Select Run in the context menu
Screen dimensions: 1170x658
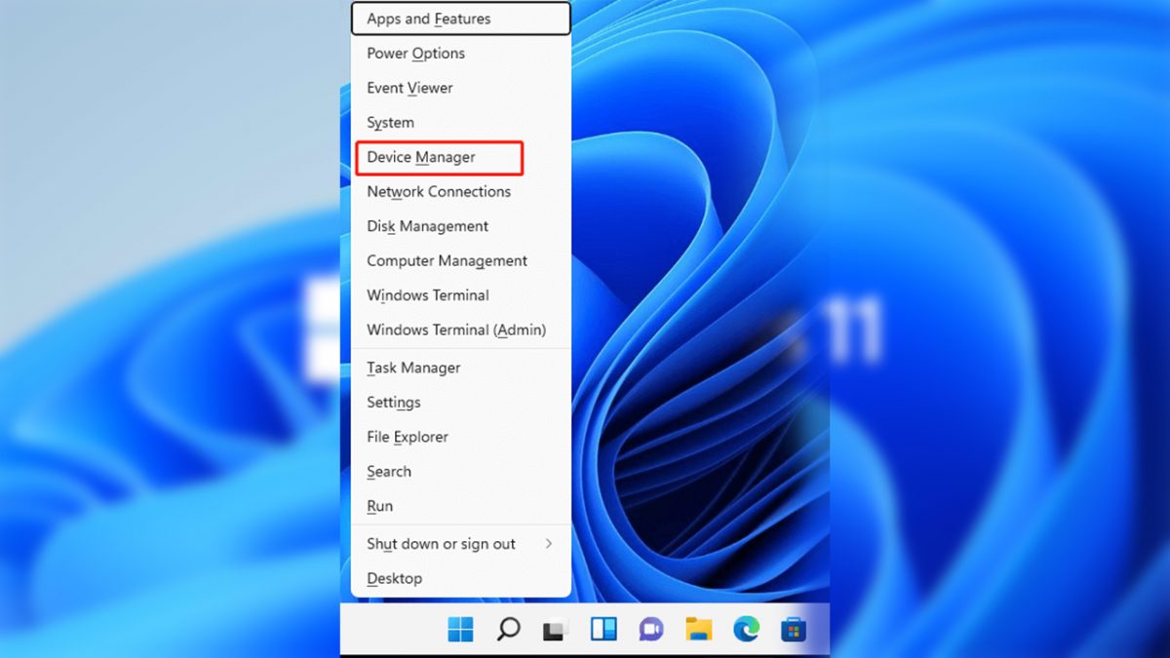(379, 506)
